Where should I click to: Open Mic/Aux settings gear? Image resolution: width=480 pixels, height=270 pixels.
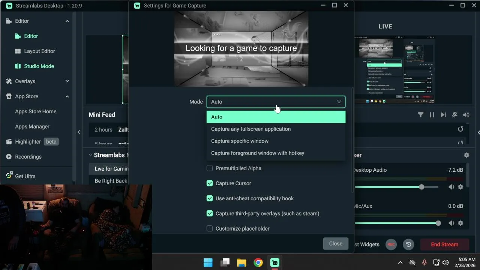(x=460, y=223)
